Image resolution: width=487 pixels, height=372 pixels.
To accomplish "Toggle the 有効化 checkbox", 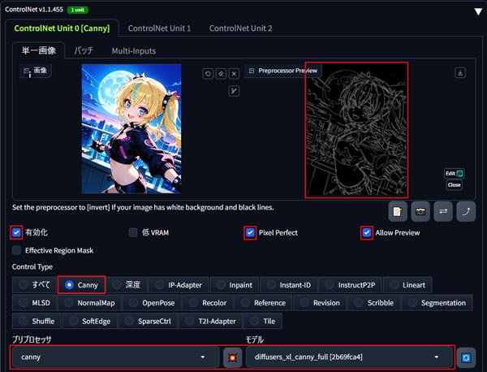I will [x=16, y=232].
